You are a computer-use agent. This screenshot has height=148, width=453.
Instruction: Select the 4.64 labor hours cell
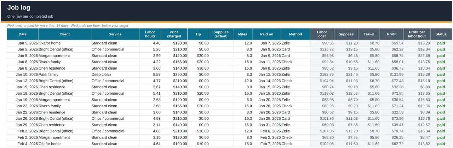(x=150, y=144)
